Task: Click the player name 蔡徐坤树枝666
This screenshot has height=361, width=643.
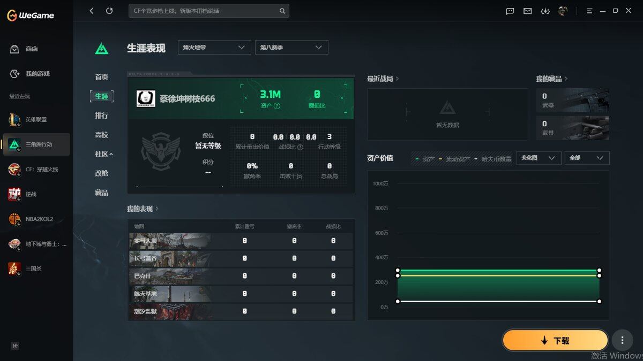Action: (x=188, y=99)
